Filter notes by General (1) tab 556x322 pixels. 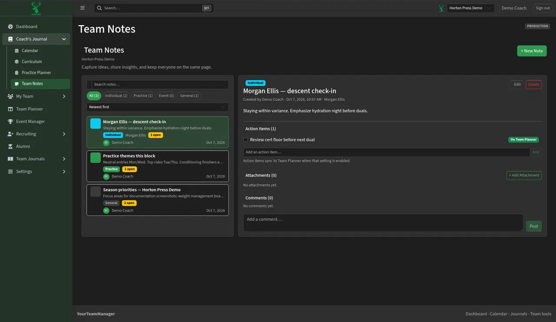[x=189, y=95]
